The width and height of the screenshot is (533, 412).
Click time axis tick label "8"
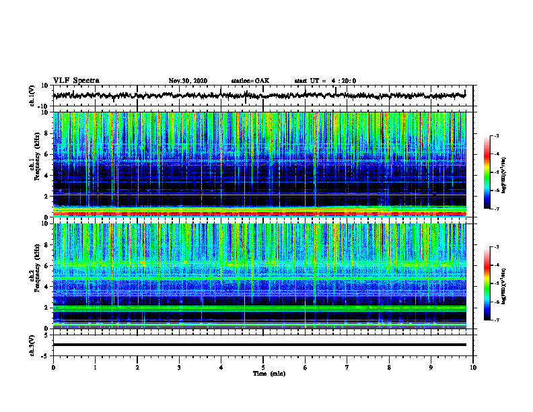(389, 368)
